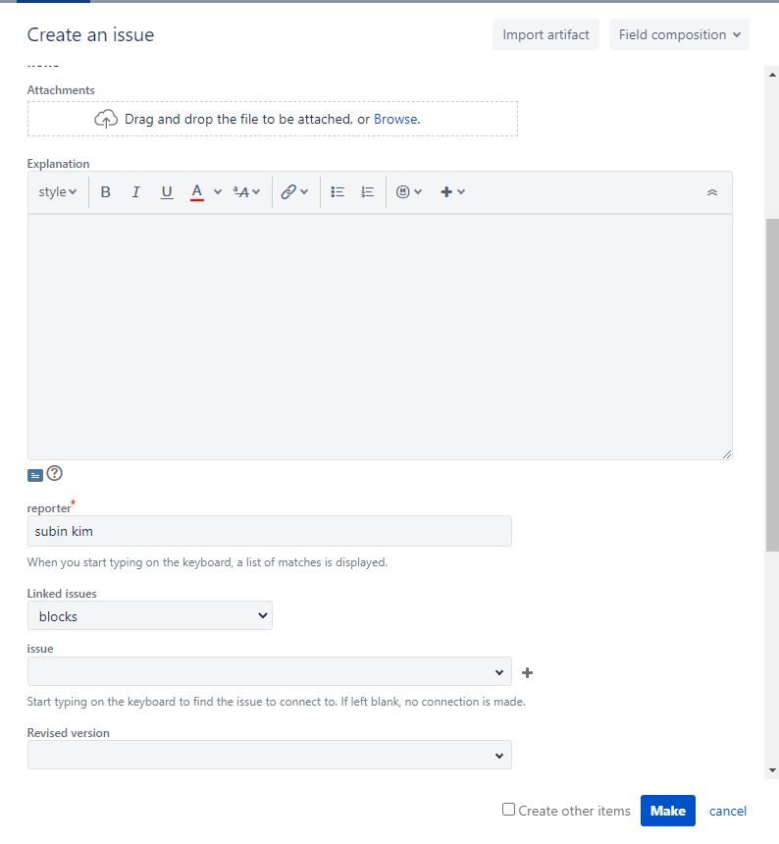Apply italic formatting in editor toolbar
Screen dimensions: 779x844
click(x=136, y=192)
